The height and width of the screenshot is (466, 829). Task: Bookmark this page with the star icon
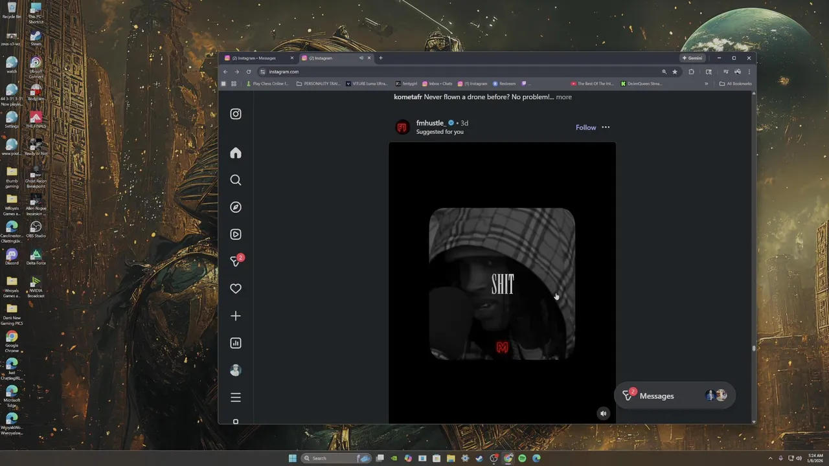coord(675,72)
